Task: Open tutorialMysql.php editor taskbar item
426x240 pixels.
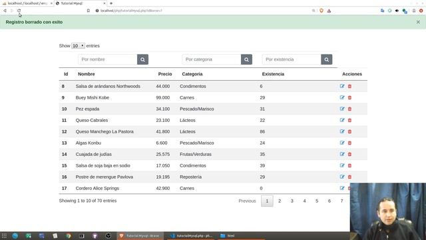Action: (192, 235)
